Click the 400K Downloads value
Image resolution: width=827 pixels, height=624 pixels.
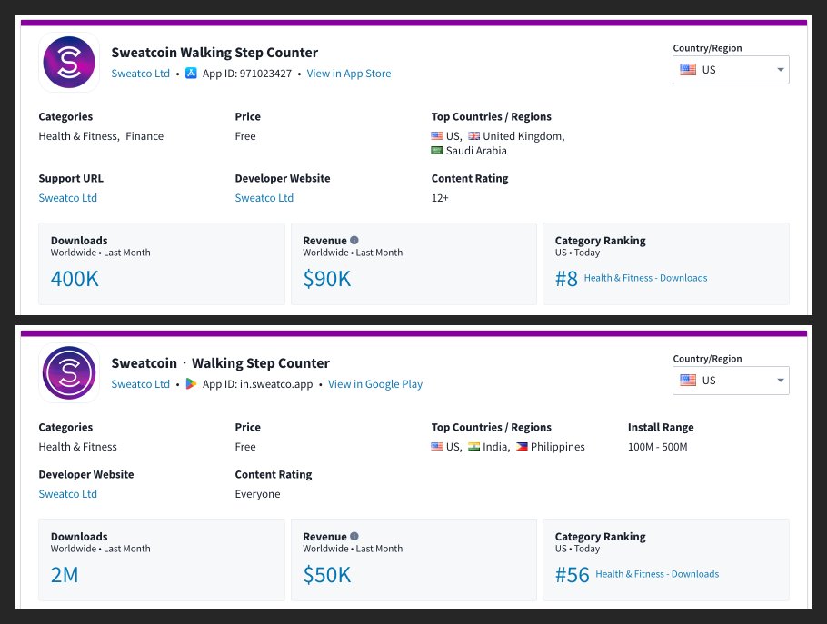[75, 279]
